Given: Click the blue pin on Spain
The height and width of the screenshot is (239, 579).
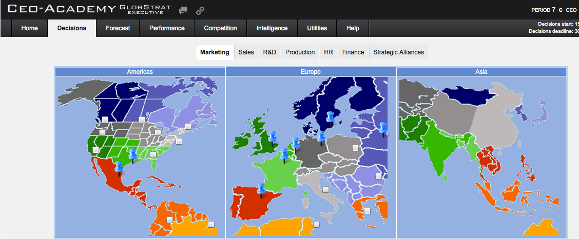Looking at the screenshot, I should [262, 189].
